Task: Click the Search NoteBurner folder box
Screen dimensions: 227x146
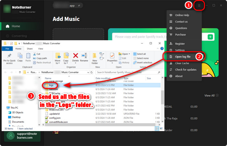Action: (128, 72)
